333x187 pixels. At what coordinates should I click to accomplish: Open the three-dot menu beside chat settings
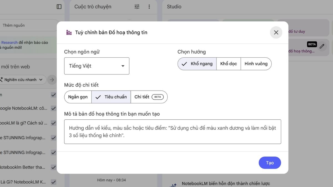pos(149,6)
